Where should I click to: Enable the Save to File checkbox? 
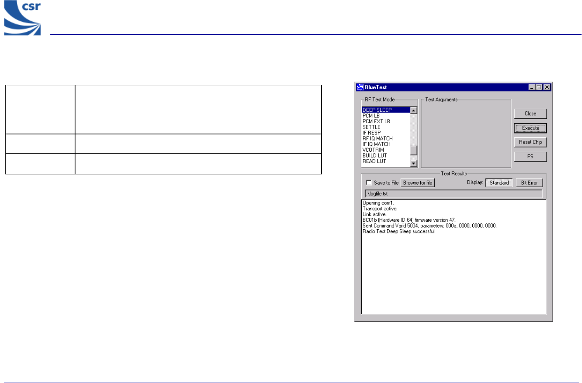tap(369, 183)
